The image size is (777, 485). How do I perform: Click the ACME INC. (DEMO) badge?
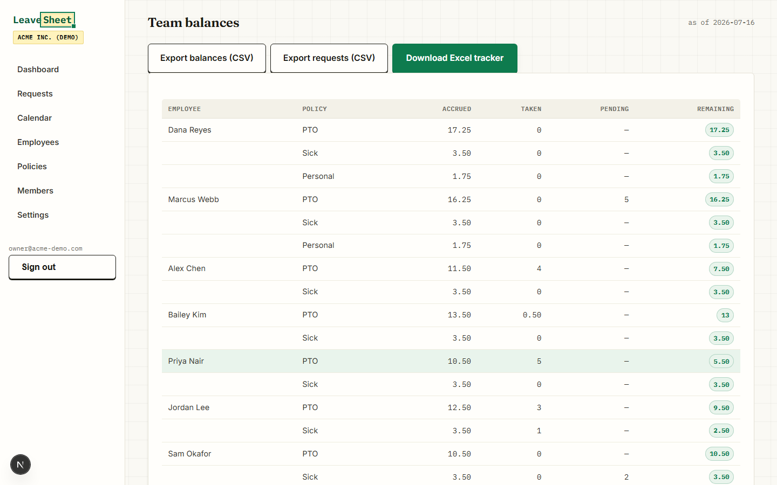[x=48, y=37]
